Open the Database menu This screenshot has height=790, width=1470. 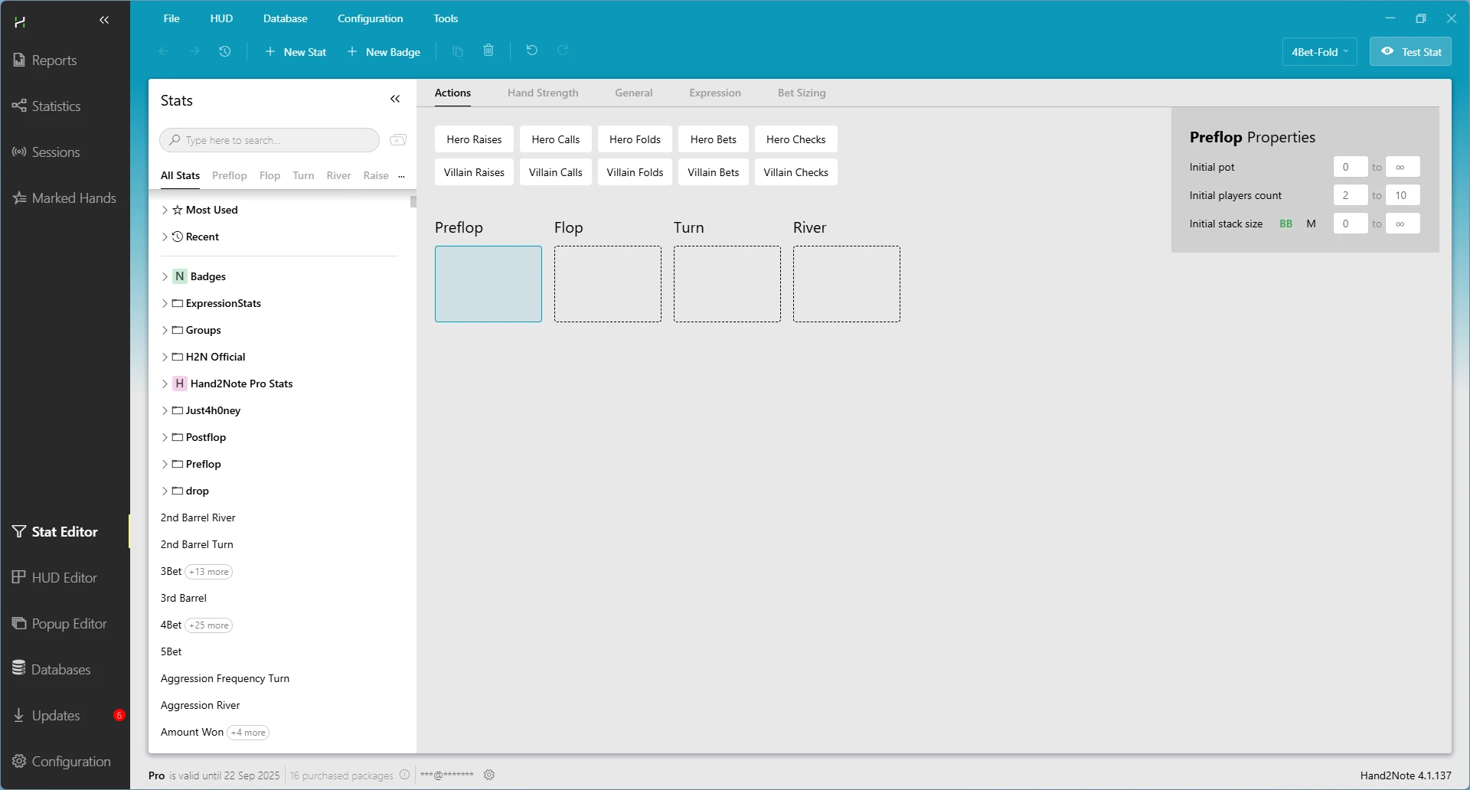285,18
